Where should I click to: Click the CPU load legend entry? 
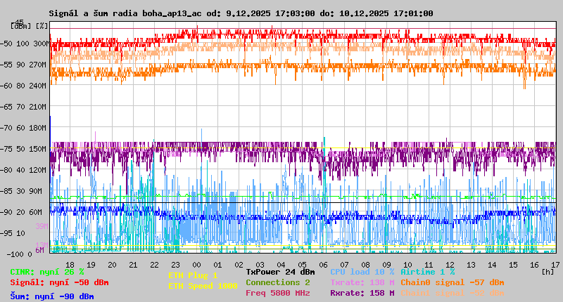pos(362,272)
